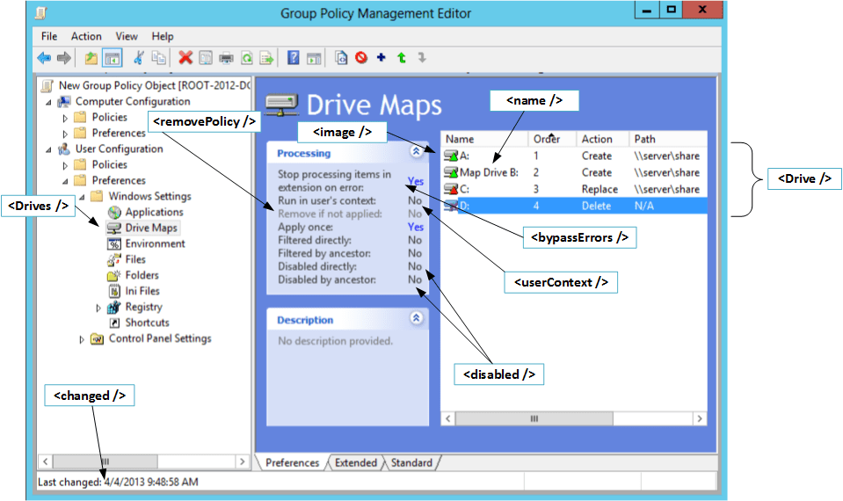The height and width of the screenshot is (501, 843).
Task: Select the Drive Maps tree node
Action: click(x=151, y=228)
